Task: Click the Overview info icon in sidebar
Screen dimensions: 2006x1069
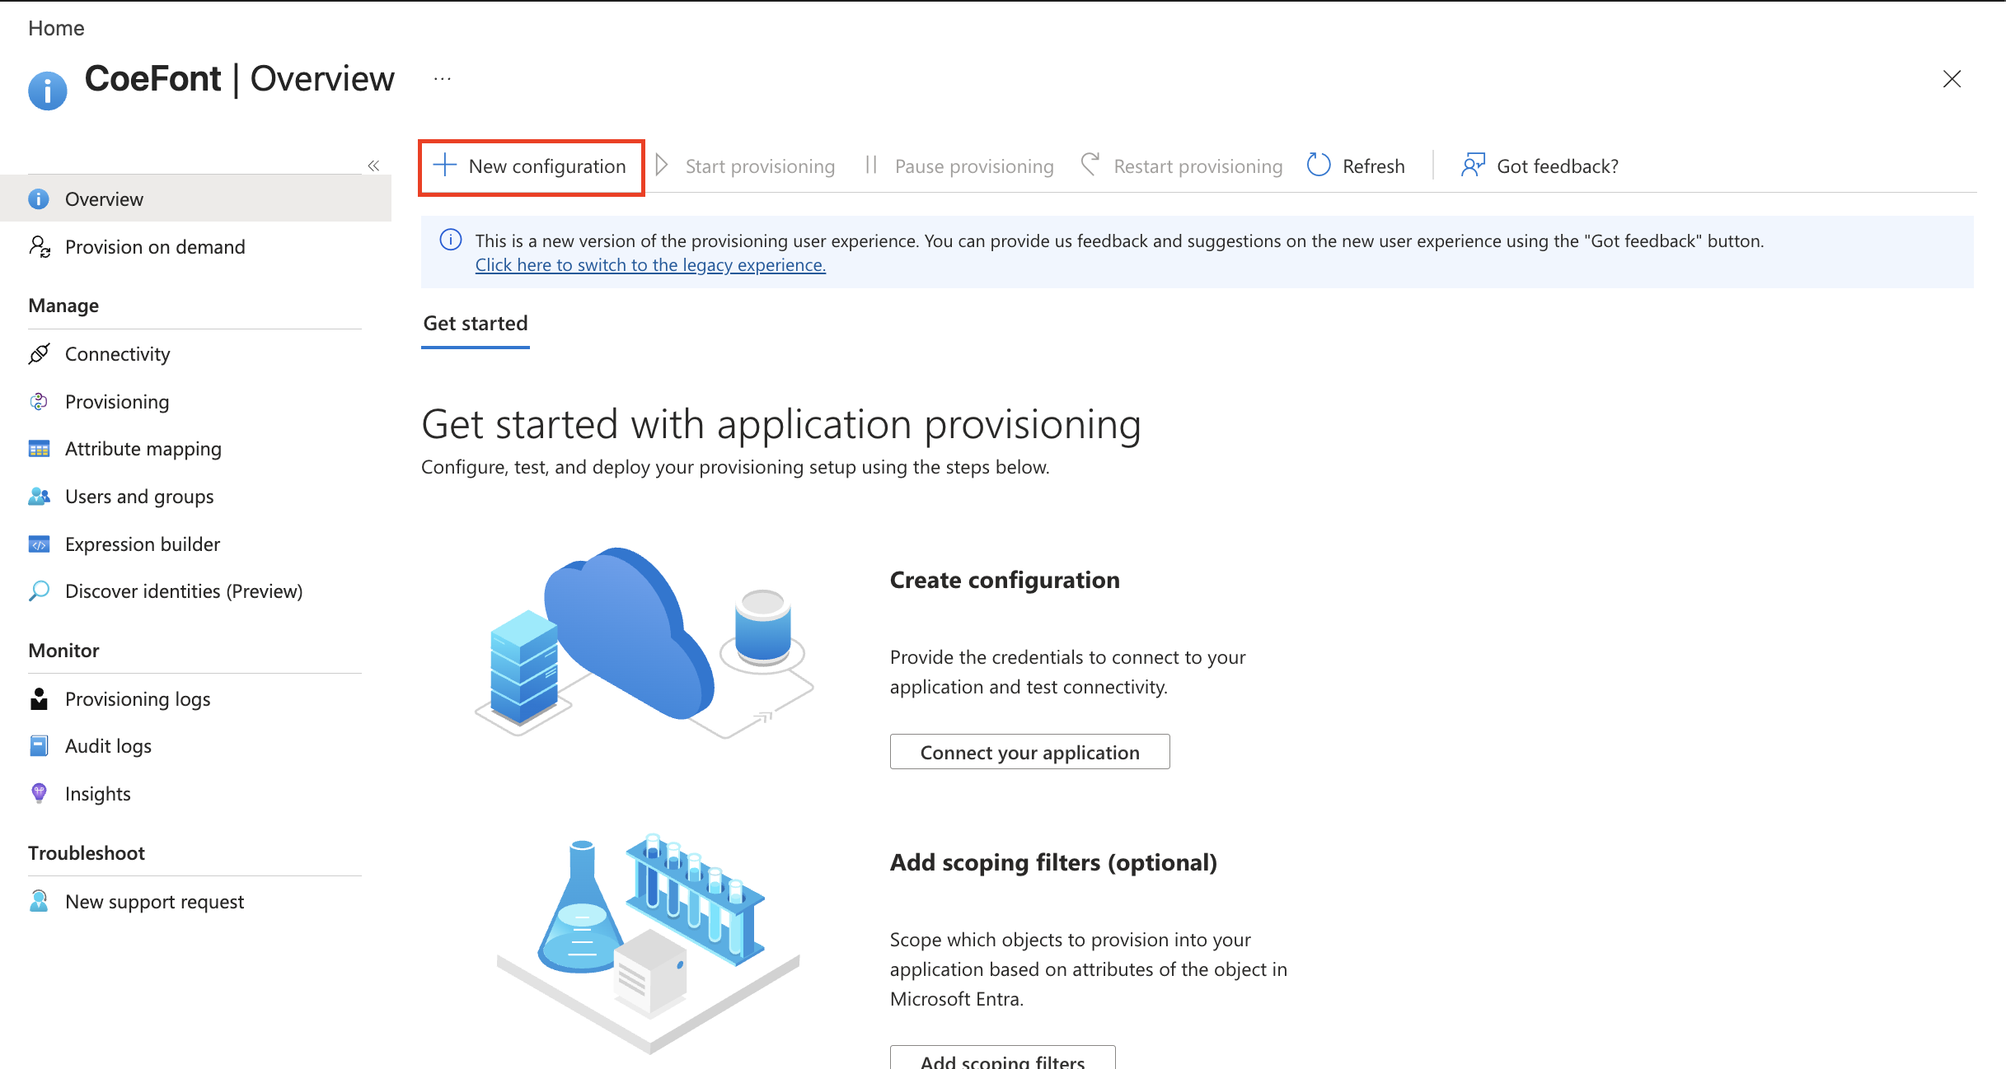Action: [x=39, y=199]
